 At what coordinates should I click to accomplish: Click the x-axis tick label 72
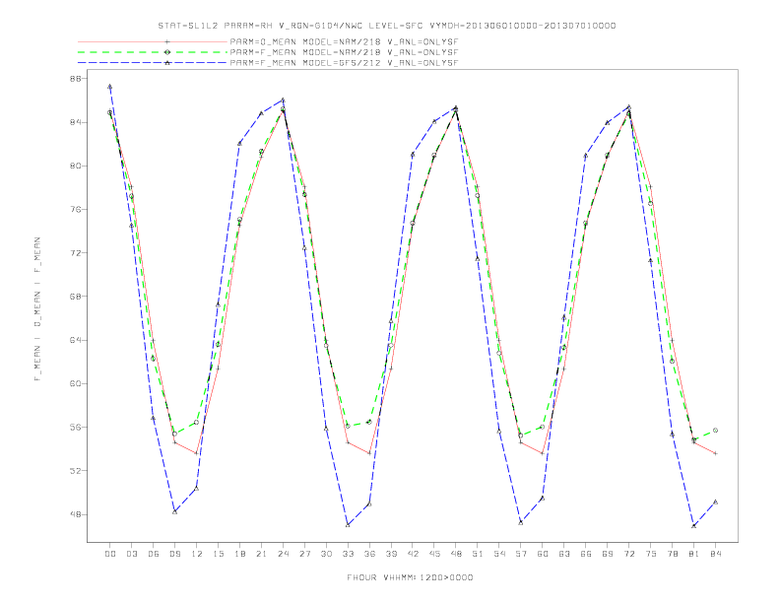coord(629,554)
